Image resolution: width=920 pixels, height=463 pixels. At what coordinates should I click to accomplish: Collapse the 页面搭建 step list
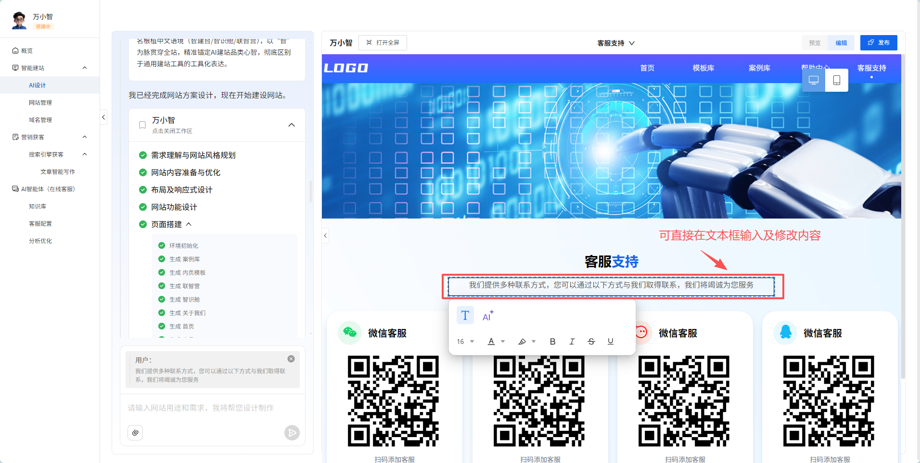189,224
